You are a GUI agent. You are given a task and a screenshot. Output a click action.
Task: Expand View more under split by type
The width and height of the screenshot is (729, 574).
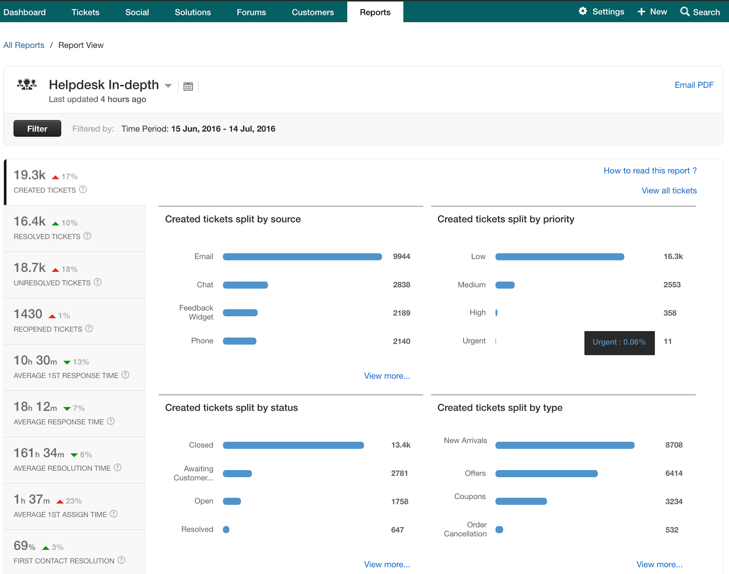pos(659,564)
